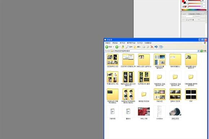209x139 pixels.
Task: Toggle lock transparent pixels in Layers panel
Action: pyautogui.click(x=187, y=19)
